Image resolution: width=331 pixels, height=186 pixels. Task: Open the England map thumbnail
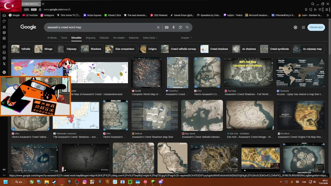pyautogui.click(x=115, y=115)
